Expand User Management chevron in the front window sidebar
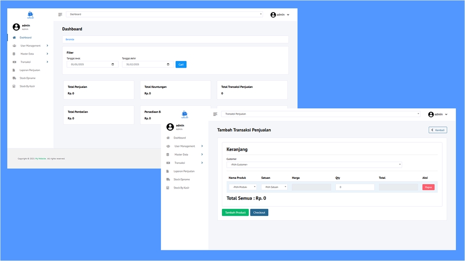The image size is (465, 261). pos(202,146)
